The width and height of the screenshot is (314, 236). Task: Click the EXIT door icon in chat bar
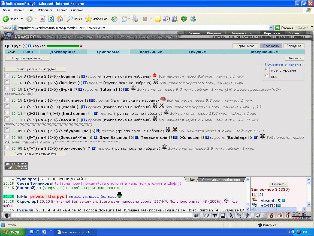(x=288, y=215)
